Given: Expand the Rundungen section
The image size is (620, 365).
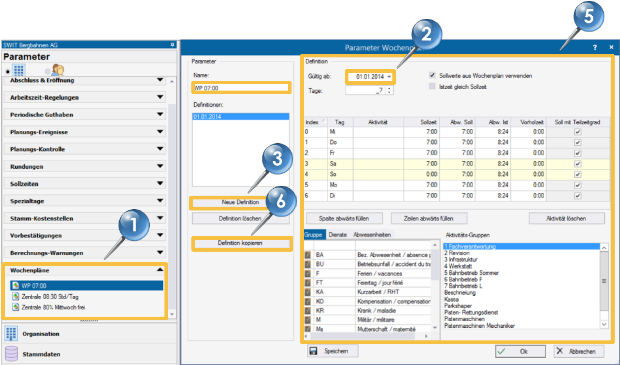Looking at the screenshot, I should [160, 166].
